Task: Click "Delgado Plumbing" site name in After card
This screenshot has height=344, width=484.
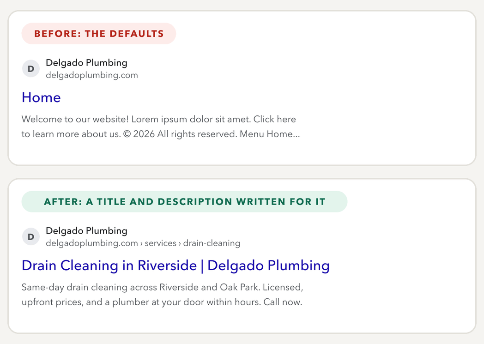Action: coord(86,231)
